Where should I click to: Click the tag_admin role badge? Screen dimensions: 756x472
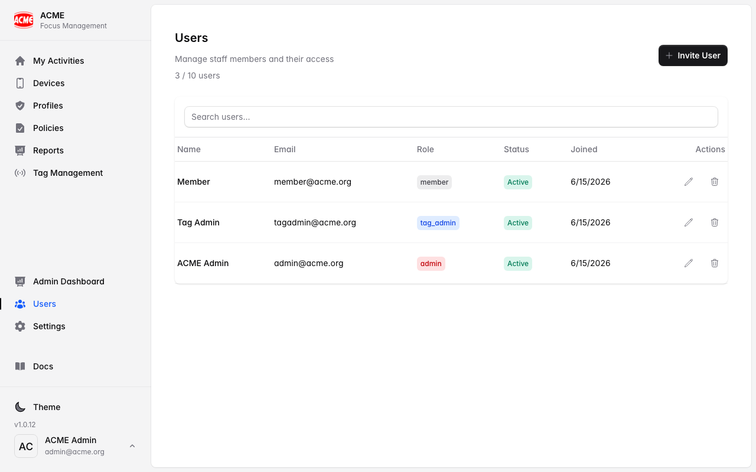click(438, 223)
